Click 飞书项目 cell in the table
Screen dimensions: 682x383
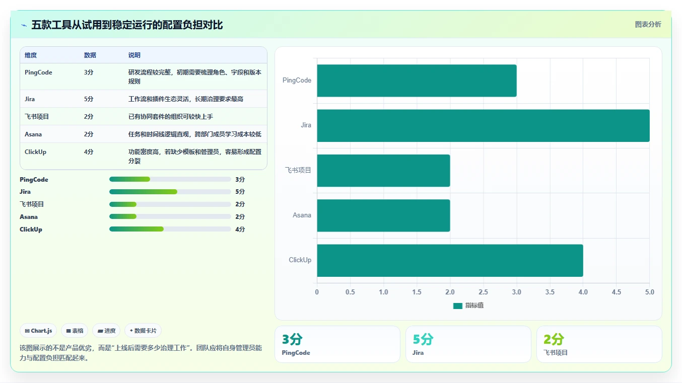[x=37, y=117]
